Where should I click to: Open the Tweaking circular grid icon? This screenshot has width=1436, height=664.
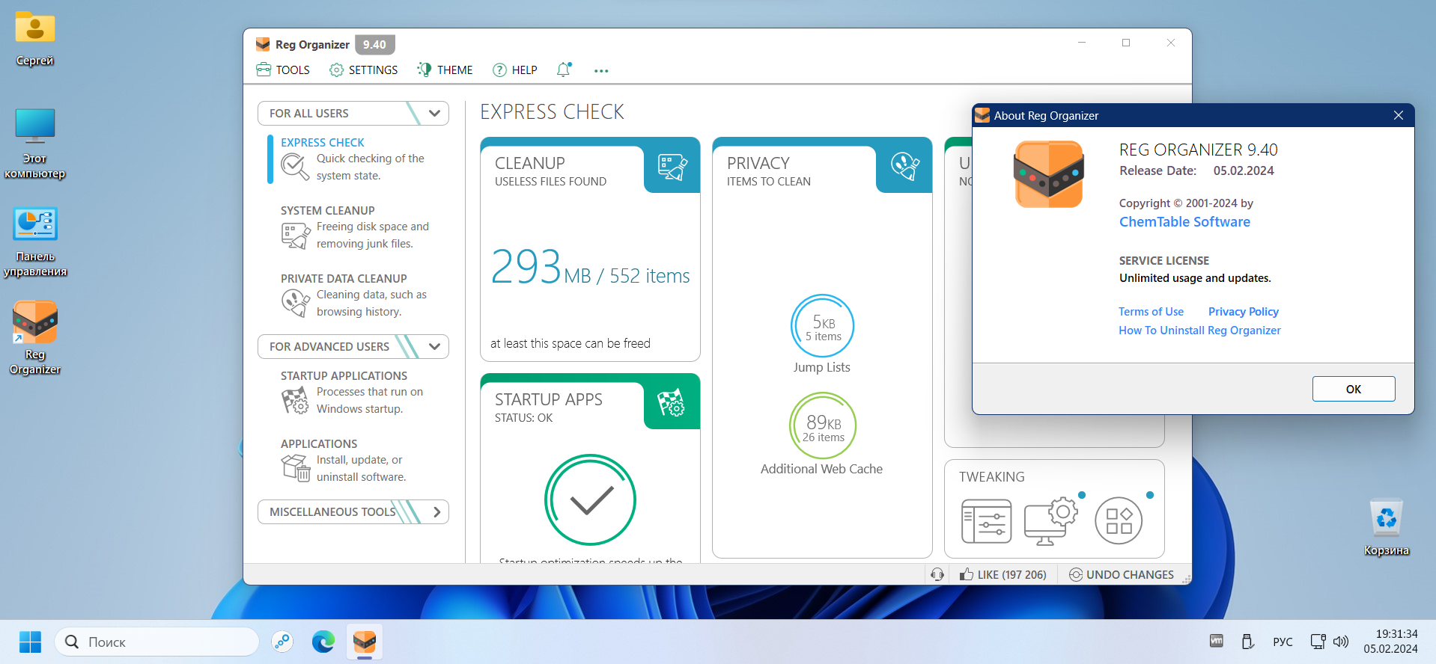point(1119,521)
